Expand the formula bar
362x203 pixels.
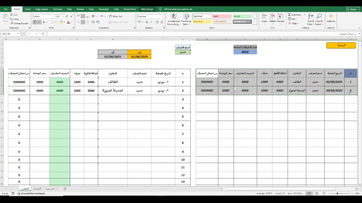[359, 34]
